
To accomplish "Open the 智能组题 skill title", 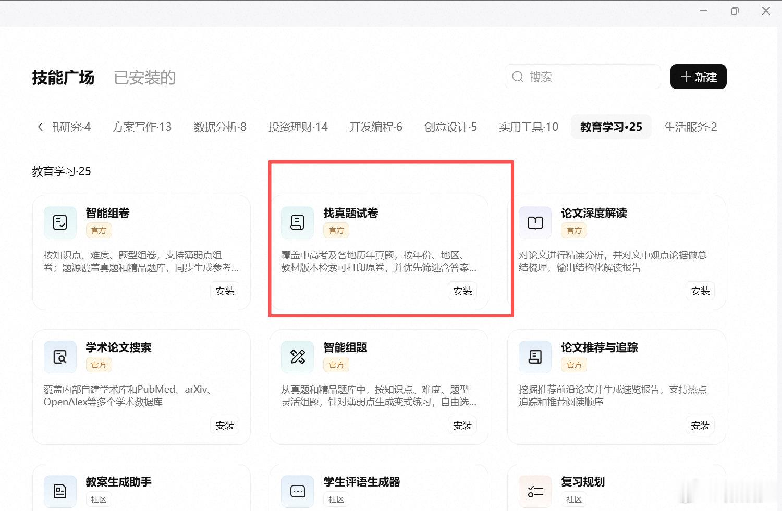I will [346, 347].
